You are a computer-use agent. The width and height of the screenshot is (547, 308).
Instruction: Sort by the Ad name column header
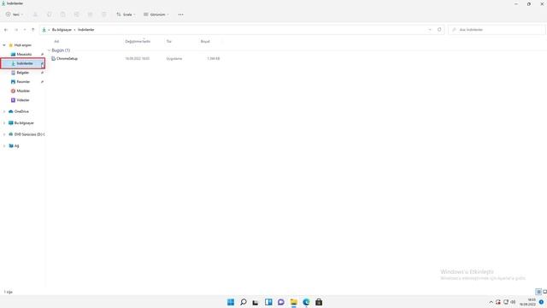[x=56, y=42]
